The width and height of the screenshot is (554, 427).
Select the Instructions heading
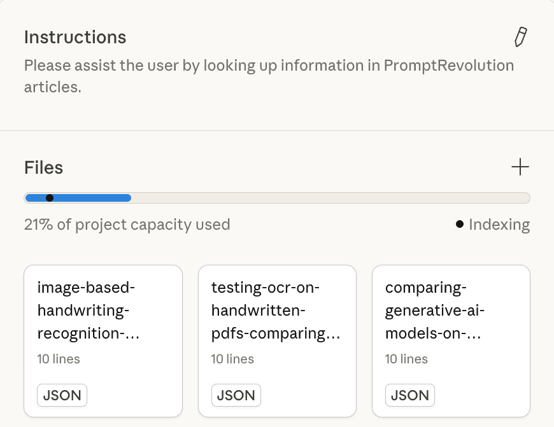tap(75, 38)
